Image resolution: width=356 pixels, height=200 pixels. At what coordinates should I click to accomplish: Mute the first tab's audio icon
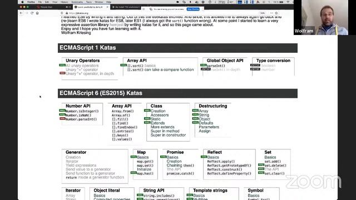coord(67,7)
